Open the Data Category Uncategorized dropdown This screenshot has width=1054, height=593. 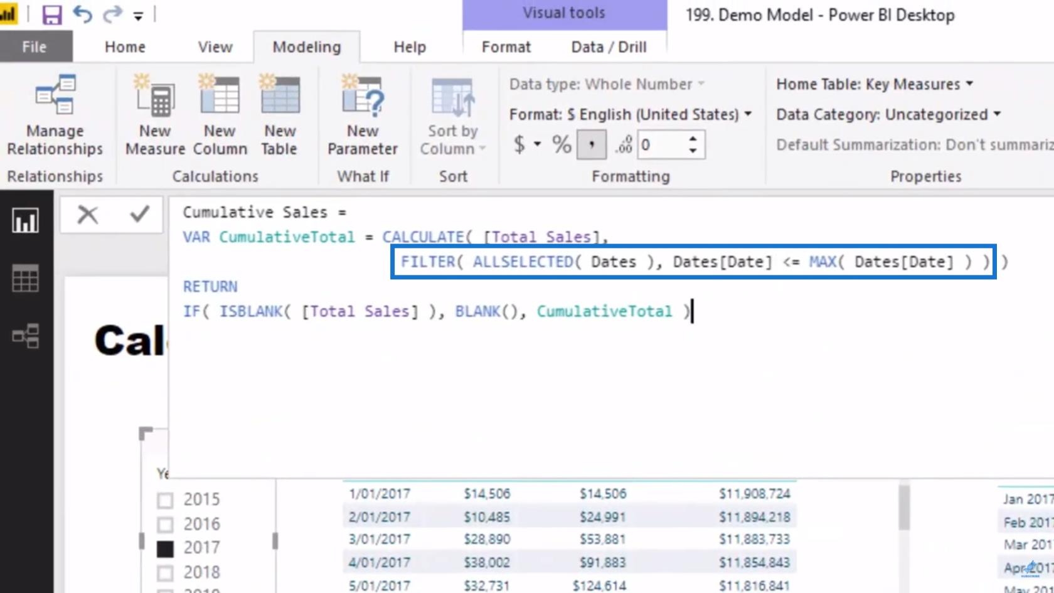888,115
